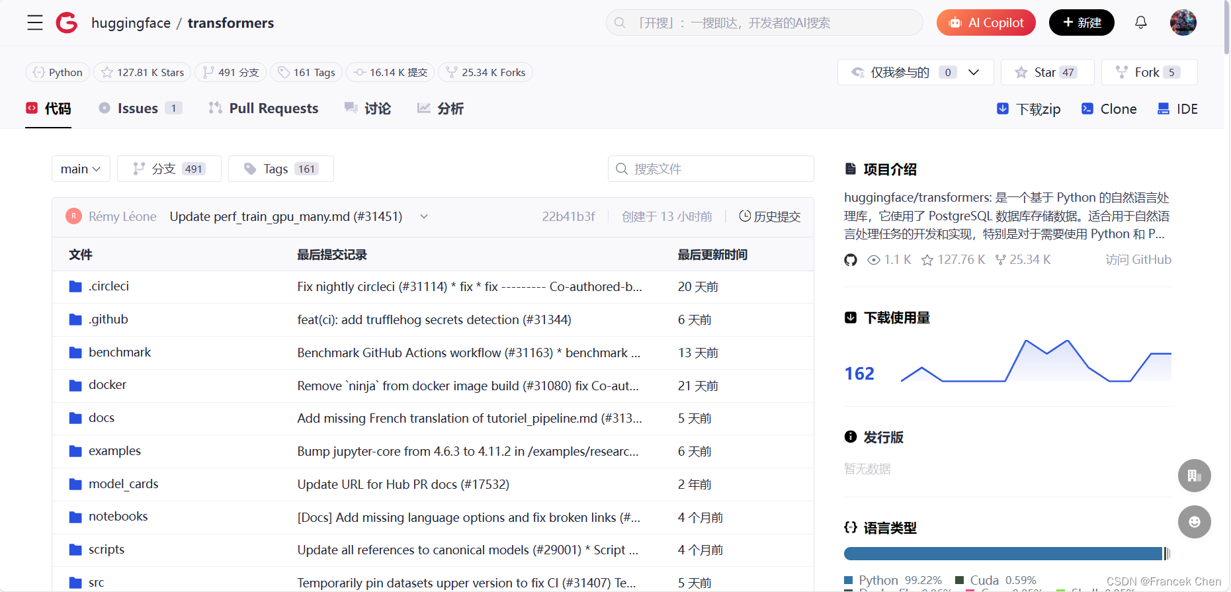Star the transformers repository
The height and width of the screenshot is (592, 1231).
point(1047,72)
